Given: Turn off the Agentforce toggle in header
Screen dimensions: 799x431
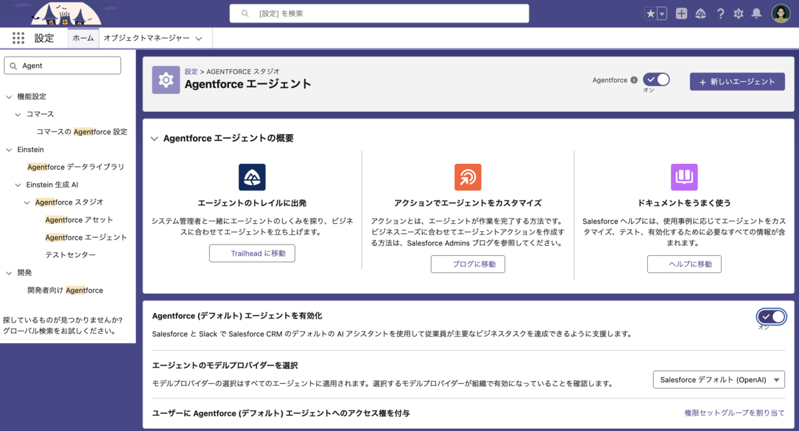Looking at the screenshot, I should [656, 80].
